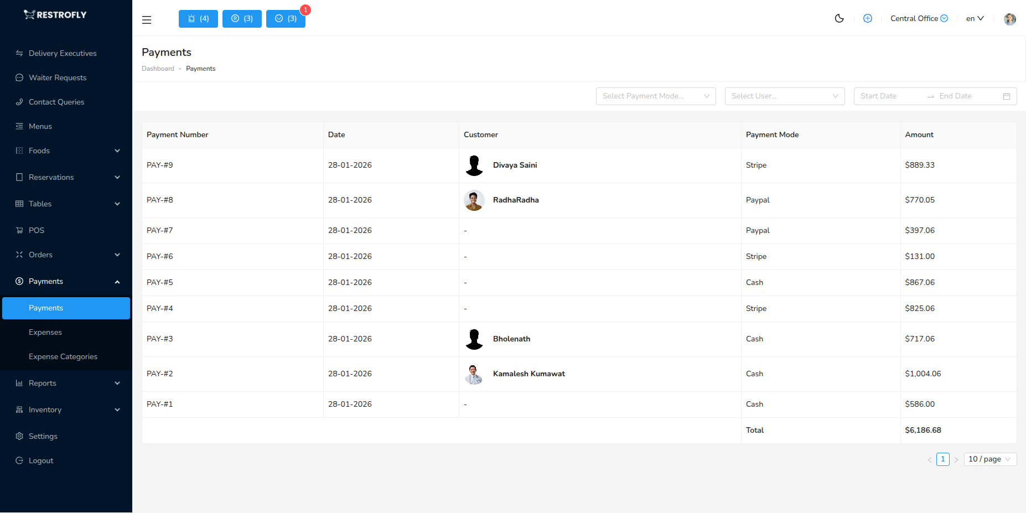Open the POS section from sidebar
Screen dimensions: 1026x513
click(37, 230)
